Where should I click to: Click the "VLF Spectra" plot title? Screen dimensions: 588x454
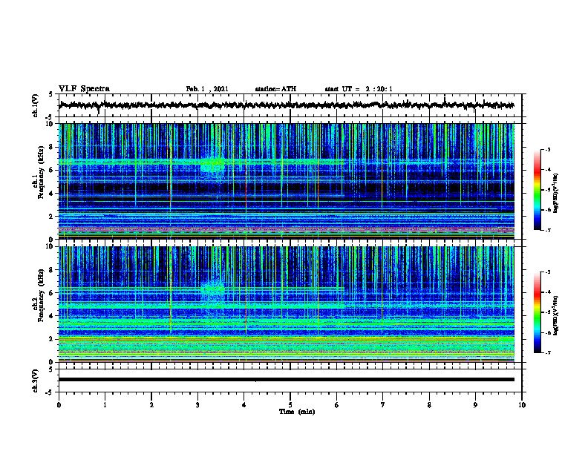[x=84, y=89]
